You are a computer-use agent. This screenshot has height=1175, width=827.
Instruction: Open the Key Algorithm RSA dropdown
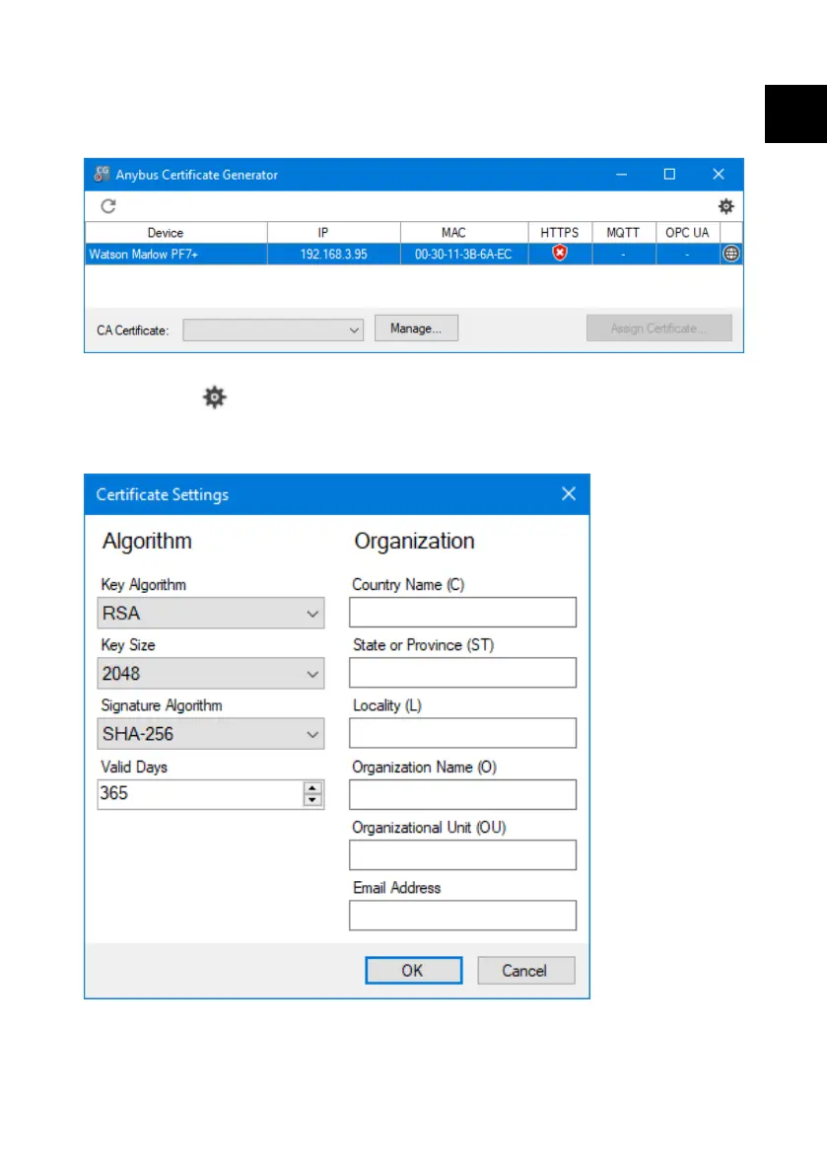tap(210, 613)
